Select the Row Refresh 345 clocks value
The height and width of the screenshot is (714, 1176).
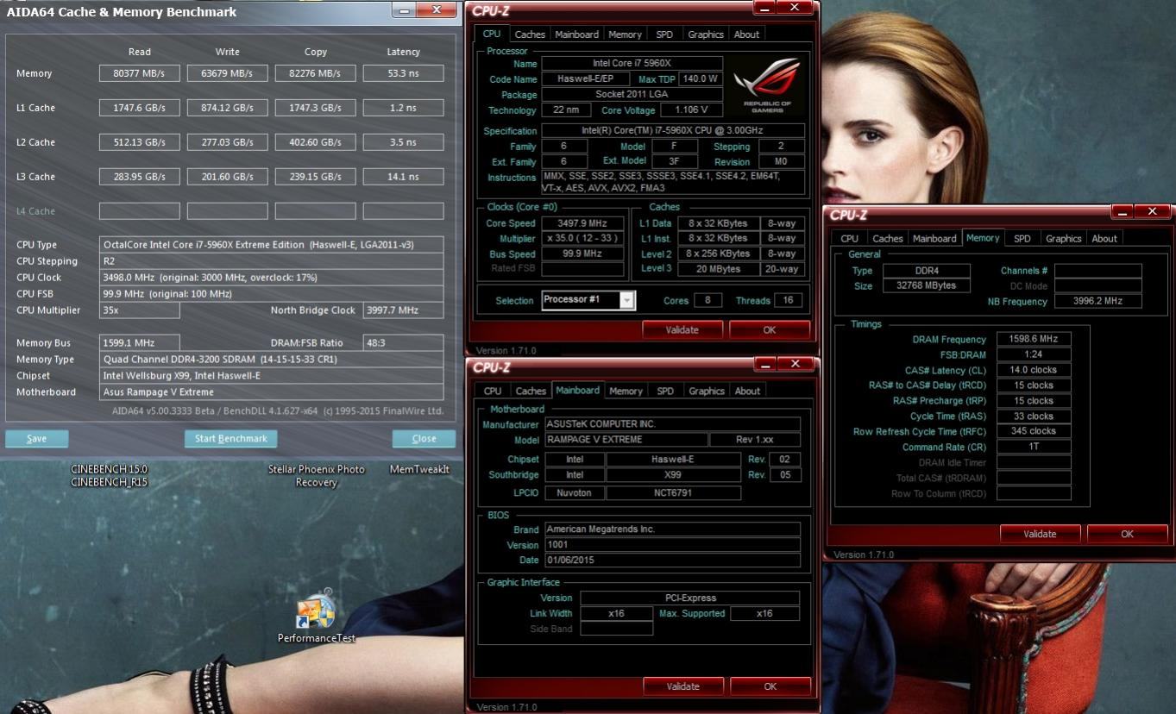click(x=1034, y=432)
